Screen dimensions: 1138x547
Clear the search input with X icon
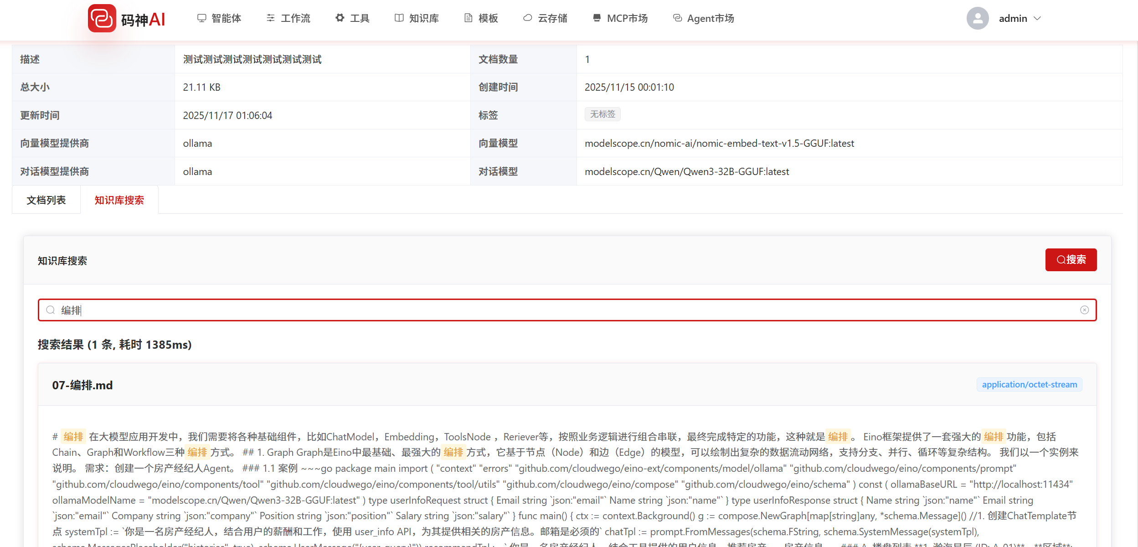pos(1084,310)
